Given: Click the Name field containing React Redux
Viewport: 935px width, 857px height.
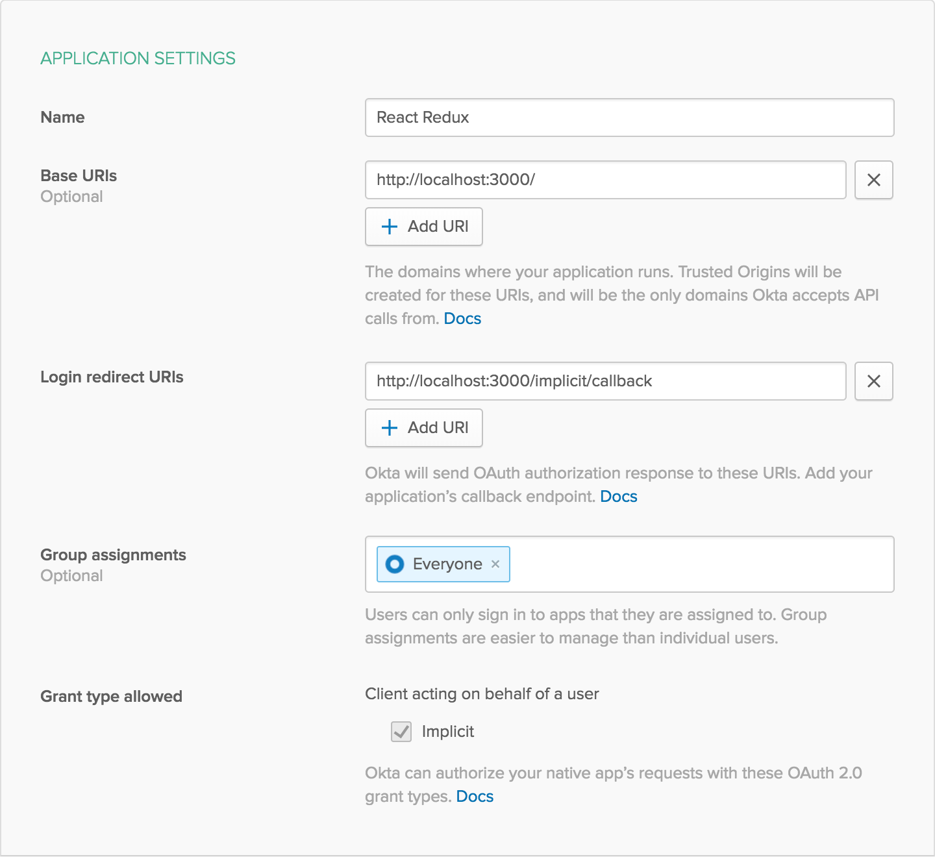Looking at the screenshot, I should coord(629,118).
